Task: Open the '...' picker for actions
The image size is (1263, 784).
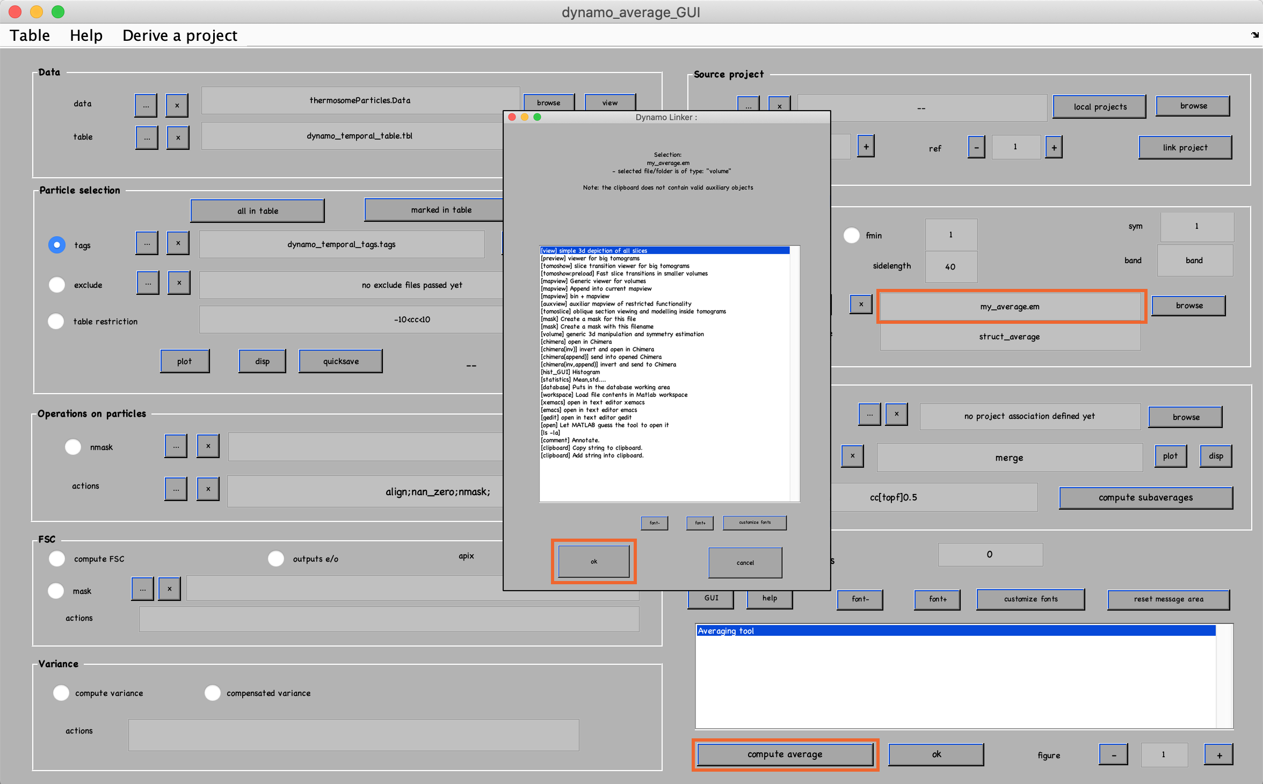Action: (x=176, y=489)
